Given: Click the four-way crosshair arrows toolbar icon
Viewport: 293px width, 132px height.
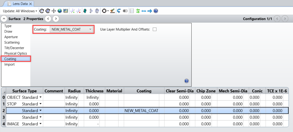Looking at the screenshot, I should [x=54, y=11].
